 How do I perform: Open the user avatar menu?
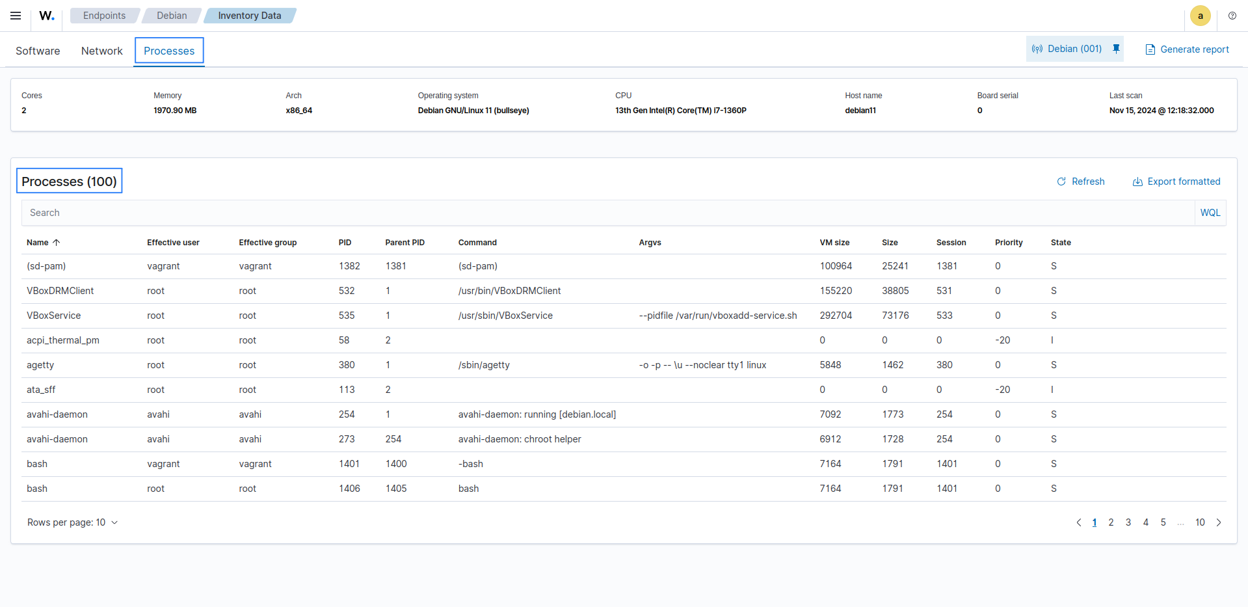coord(1200,16)
